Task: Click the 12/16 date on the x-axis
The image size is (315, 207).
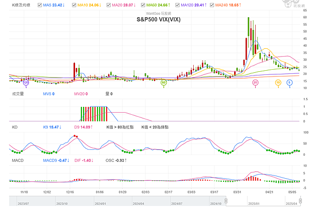Action: pos(70,192)
